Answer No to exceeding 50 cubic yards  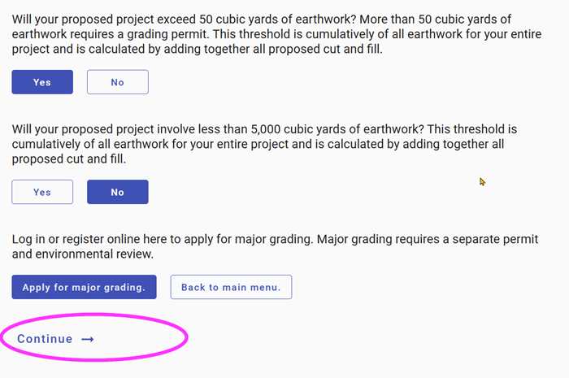tap(118, 82)
